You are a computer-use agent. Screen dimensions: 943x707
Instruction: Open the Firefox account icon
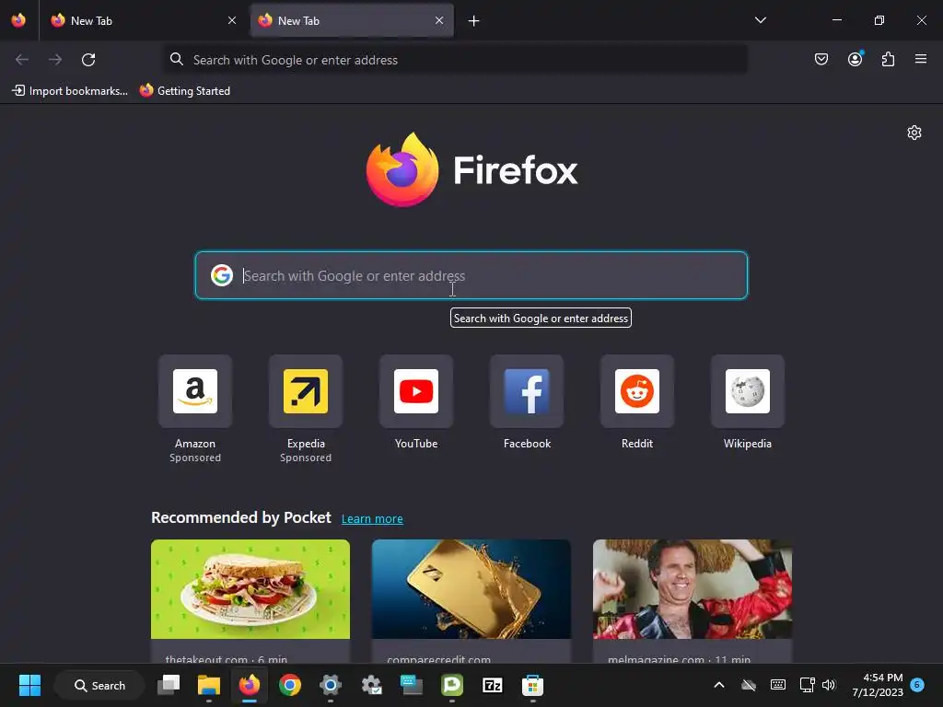[x=856, y=59]
